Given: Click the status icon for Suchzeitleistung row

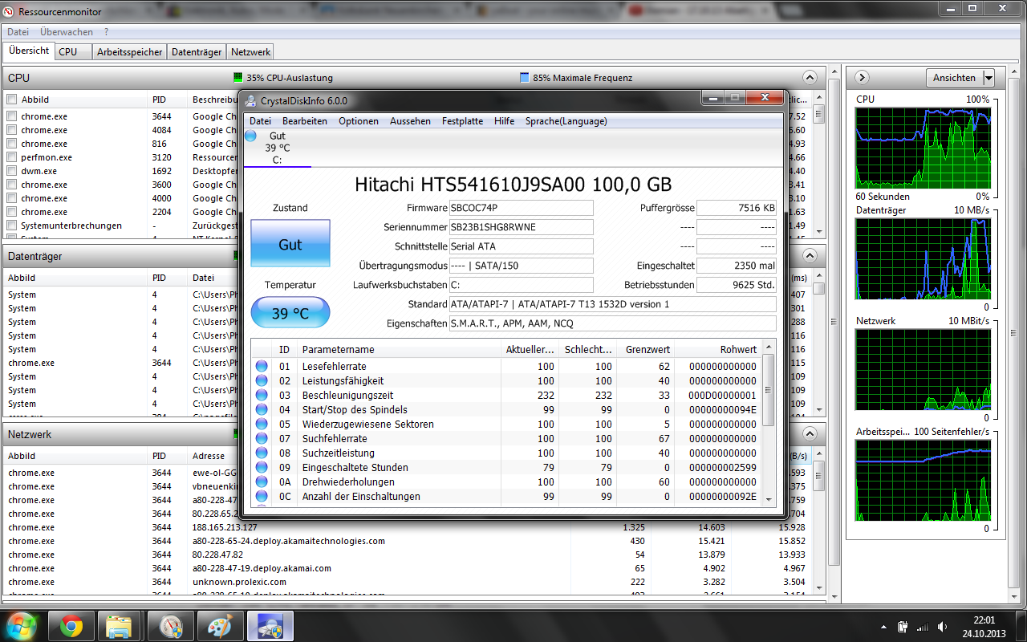Looking at the screenshot, I should coord(262,453).
